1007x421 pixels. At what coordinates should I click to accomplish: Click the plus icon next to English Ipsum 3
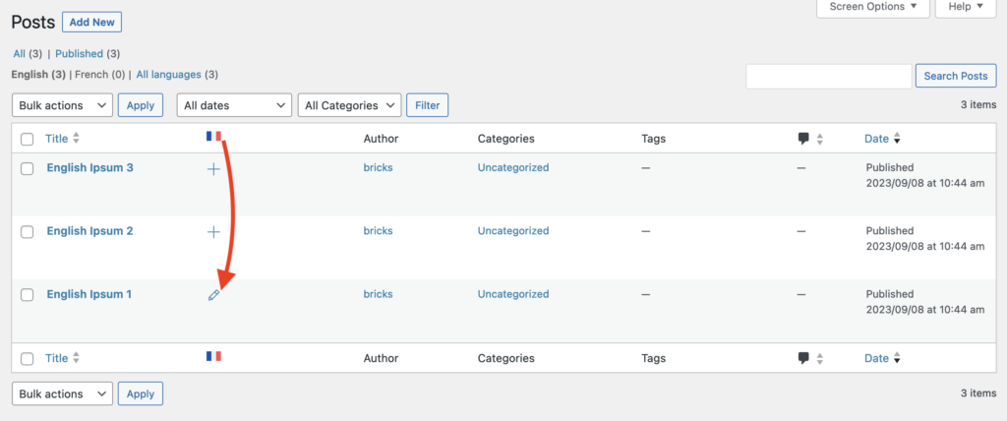tap(213, 169)
